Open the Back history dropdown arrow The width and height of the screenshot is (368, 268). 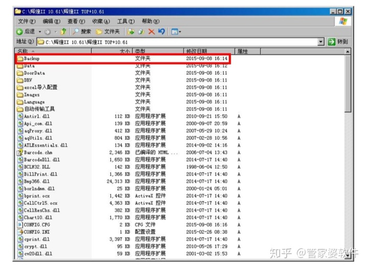[x=40, y=32]
